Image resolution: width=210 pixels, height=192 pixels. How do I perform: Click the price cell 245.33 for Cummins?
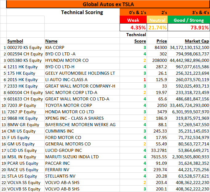(157, 131)
